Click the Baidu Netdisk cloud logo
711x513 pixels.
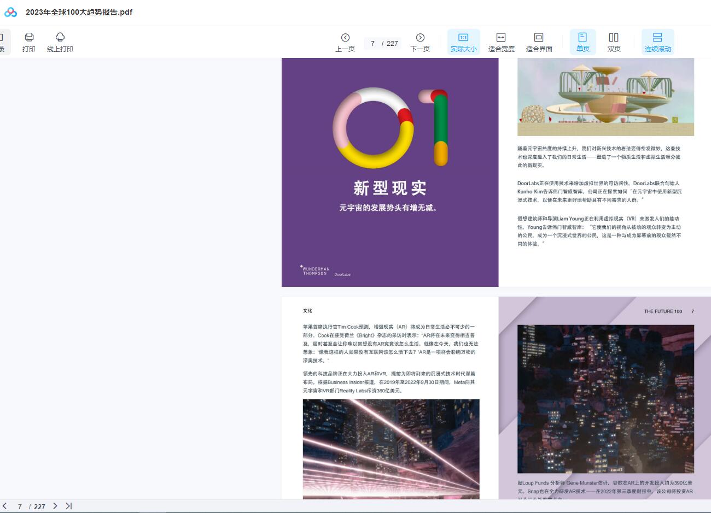pyautogui.click(x=11, y=12)
